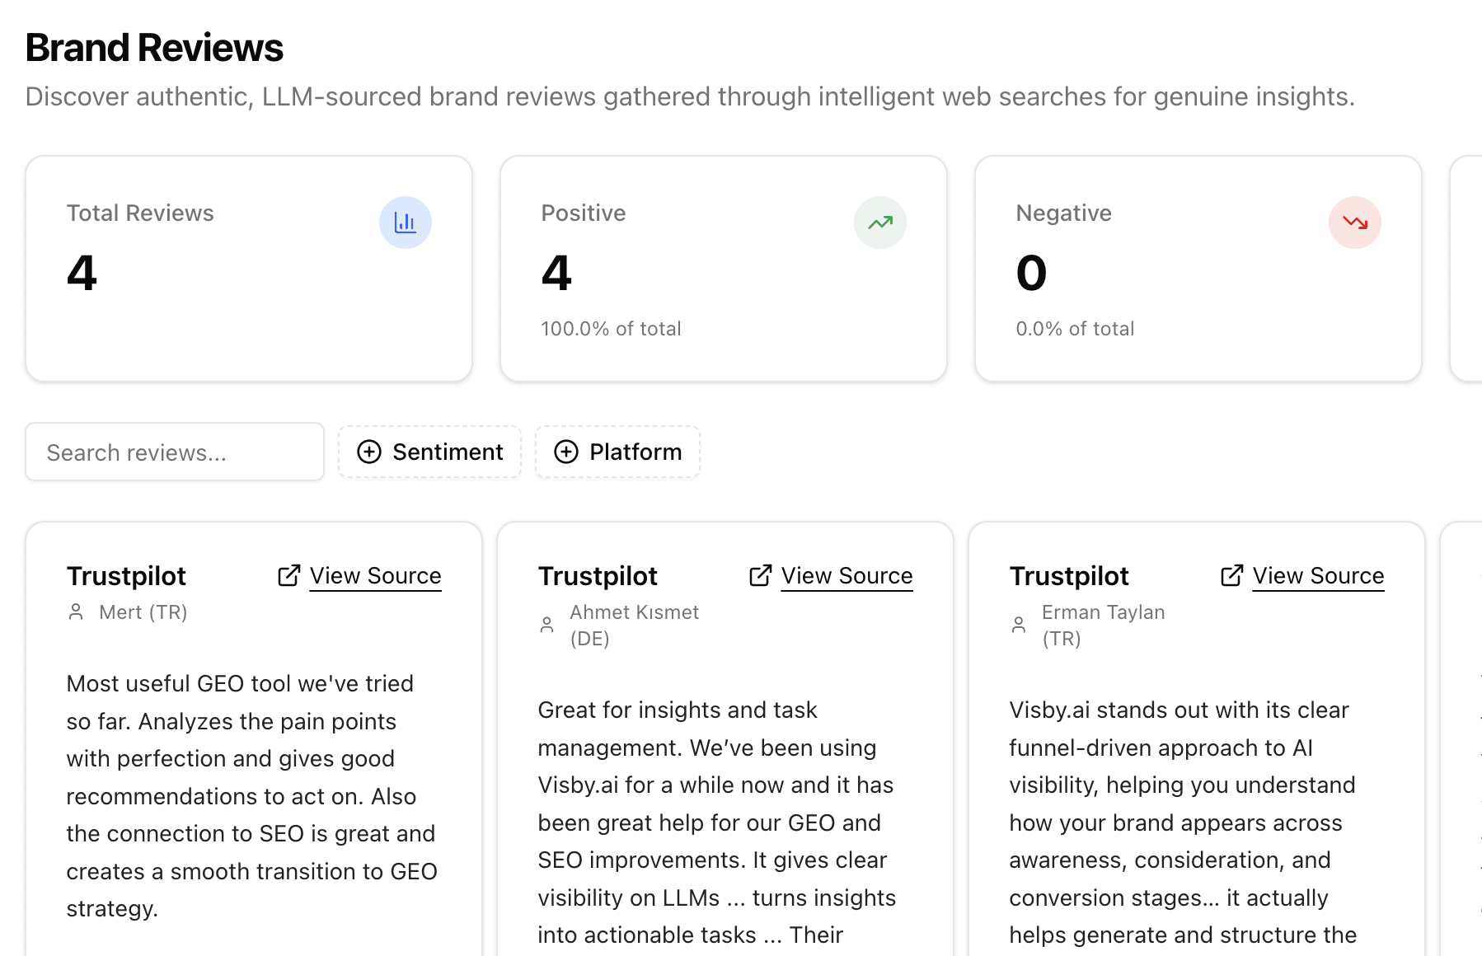Click the bar chart icon in Total Reviews
This screenshot has width=1482, height=956.
[x=405, y=223]
